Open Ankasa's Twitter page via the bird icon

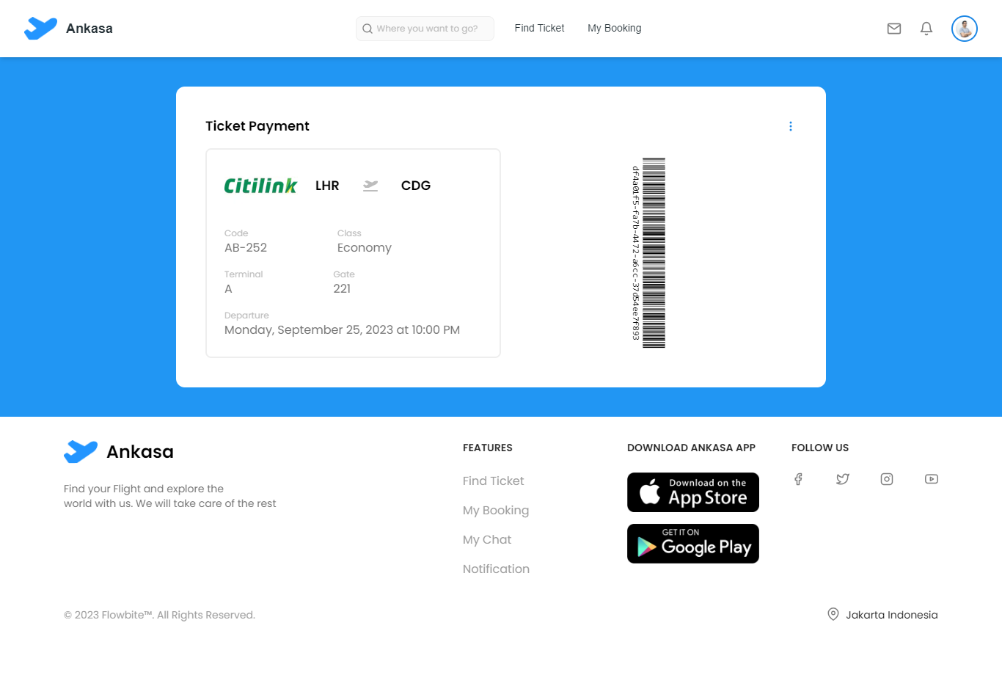pos(842,478)
